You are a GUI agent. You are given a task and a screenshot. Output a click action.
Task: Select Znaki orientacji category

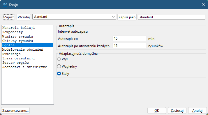click(27, 58)
